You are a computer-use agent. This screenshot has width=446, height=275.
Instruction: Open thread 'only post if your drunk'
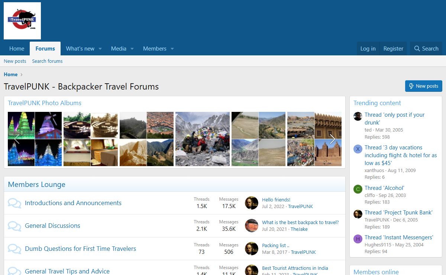pyautogui.click(x=394, y=119)
